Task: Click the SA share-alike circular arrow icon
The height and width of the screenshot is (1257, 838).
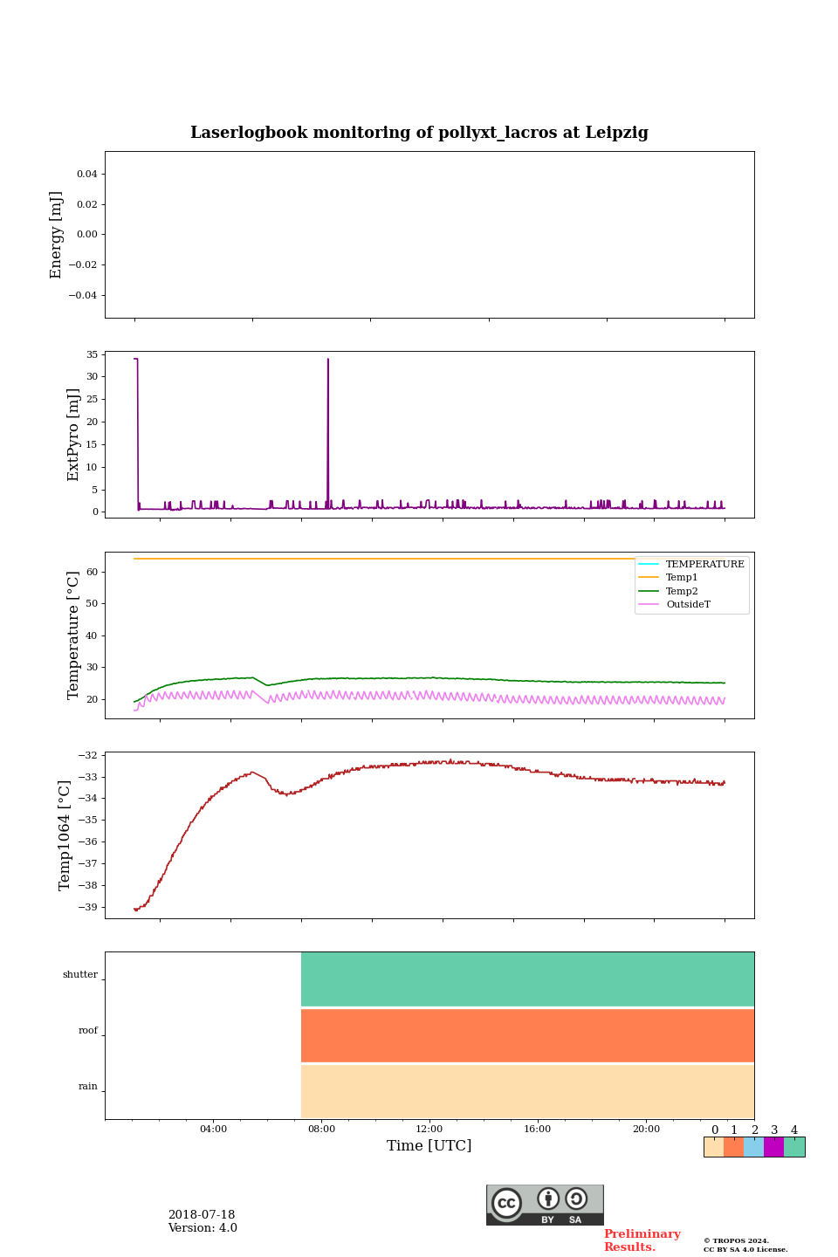Action: click(576, 1199)
